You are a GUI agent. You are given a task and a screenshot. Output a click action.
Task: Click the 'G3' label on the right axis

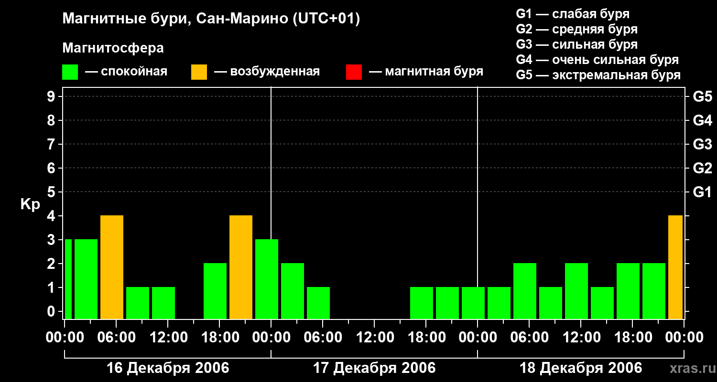(702, 144)
